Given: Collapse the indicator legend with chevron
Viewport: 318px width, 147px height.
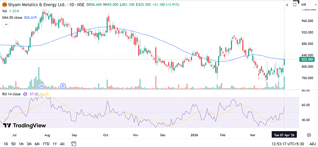Looking at the screenshot, I should point(6,24).
